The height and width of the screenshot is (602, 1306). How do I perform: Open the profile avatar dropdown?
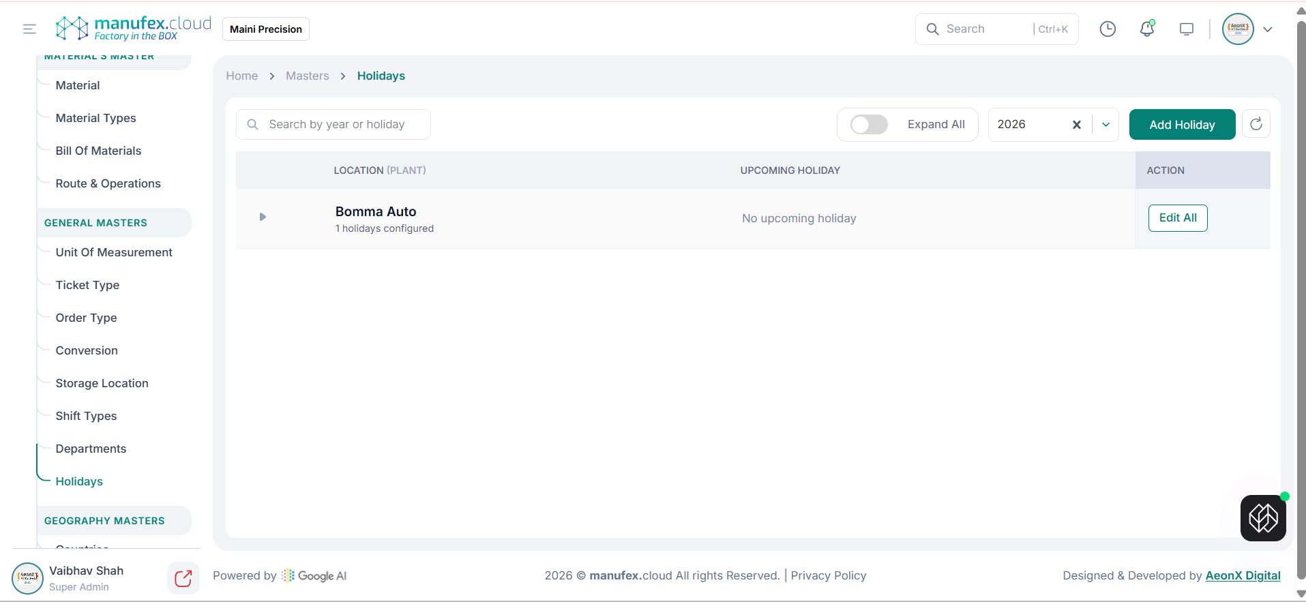coord(1247,29)
